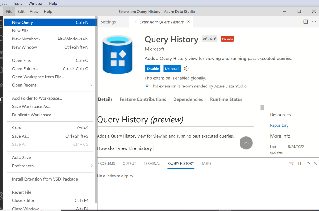Click the scroll-to-top circular arrow button
Screen dimensions: 319x211
(246, 143)
